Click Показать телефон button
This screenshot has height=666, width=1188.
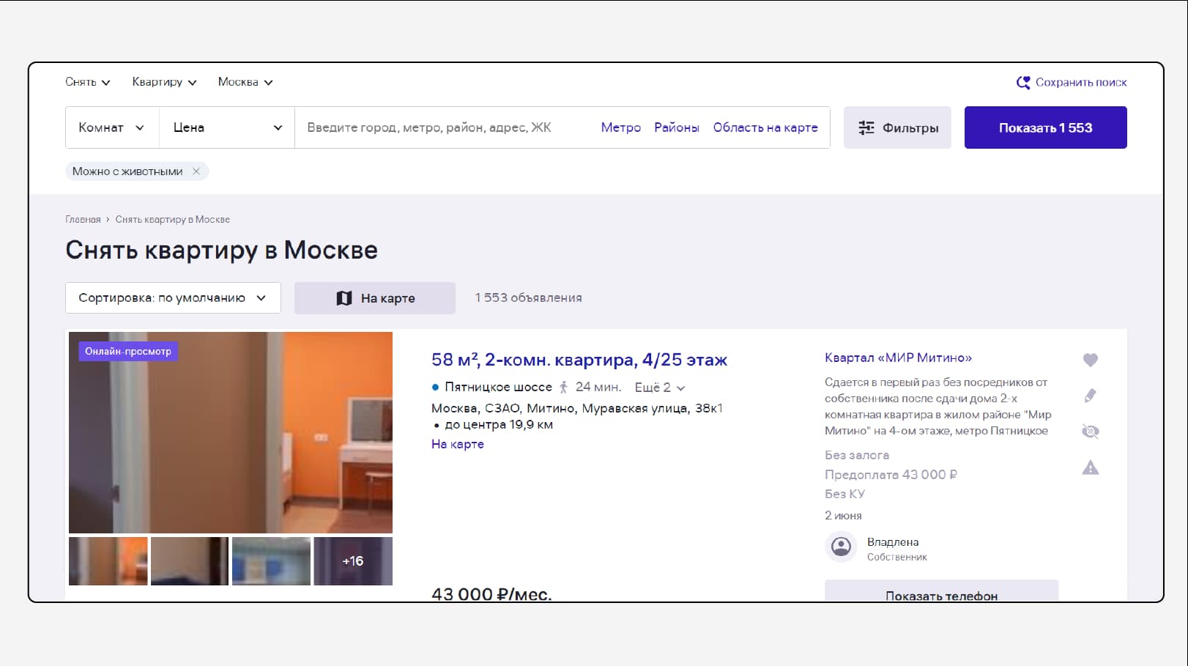pyautogui.click(x=941, y=591)
